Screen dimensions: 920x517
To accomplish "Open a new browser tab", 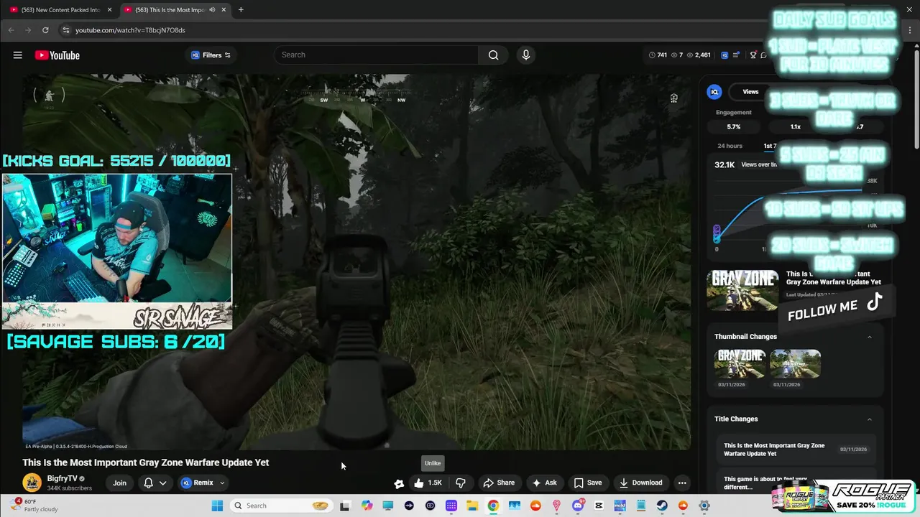I will pos(241,10).
